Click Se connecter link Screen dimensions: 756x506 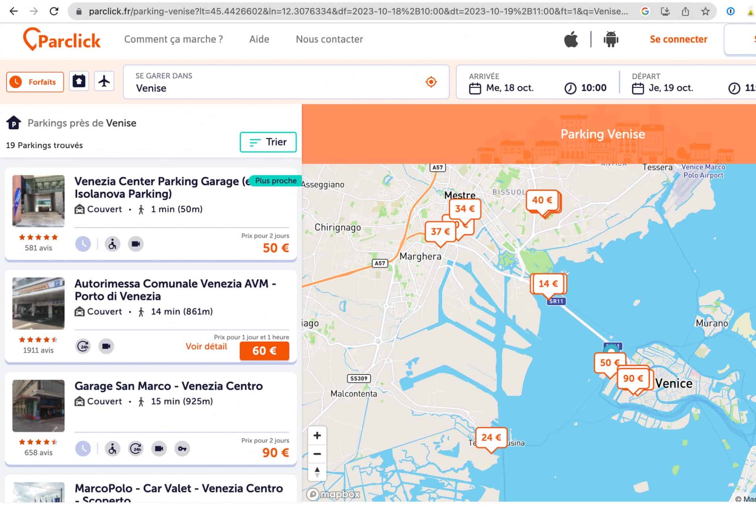tap(678, 39)
